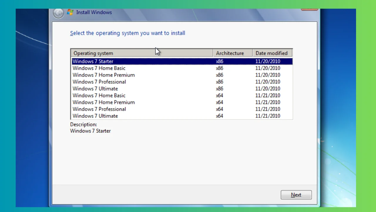Screen dimensions: 376x212
Task: Select Windows 7 Ultimate x64 row
Action: [182, 116]
